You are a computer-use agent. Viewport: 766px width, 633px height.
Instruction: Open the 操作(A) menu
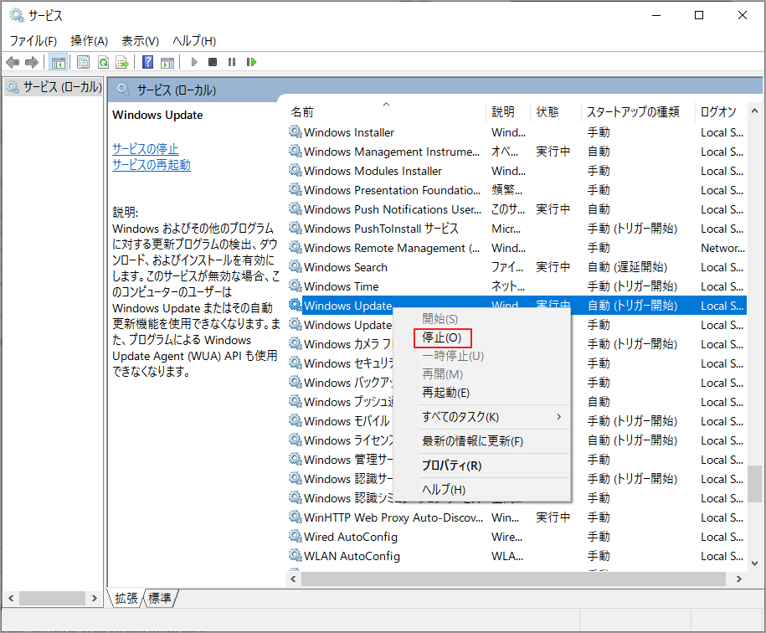coord(89,40)
